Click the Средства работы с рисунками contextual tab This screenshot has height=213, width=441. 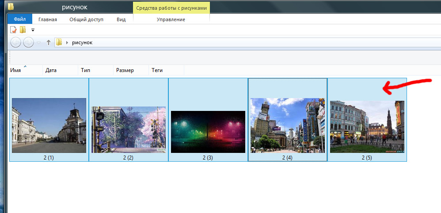click(171, 8)
